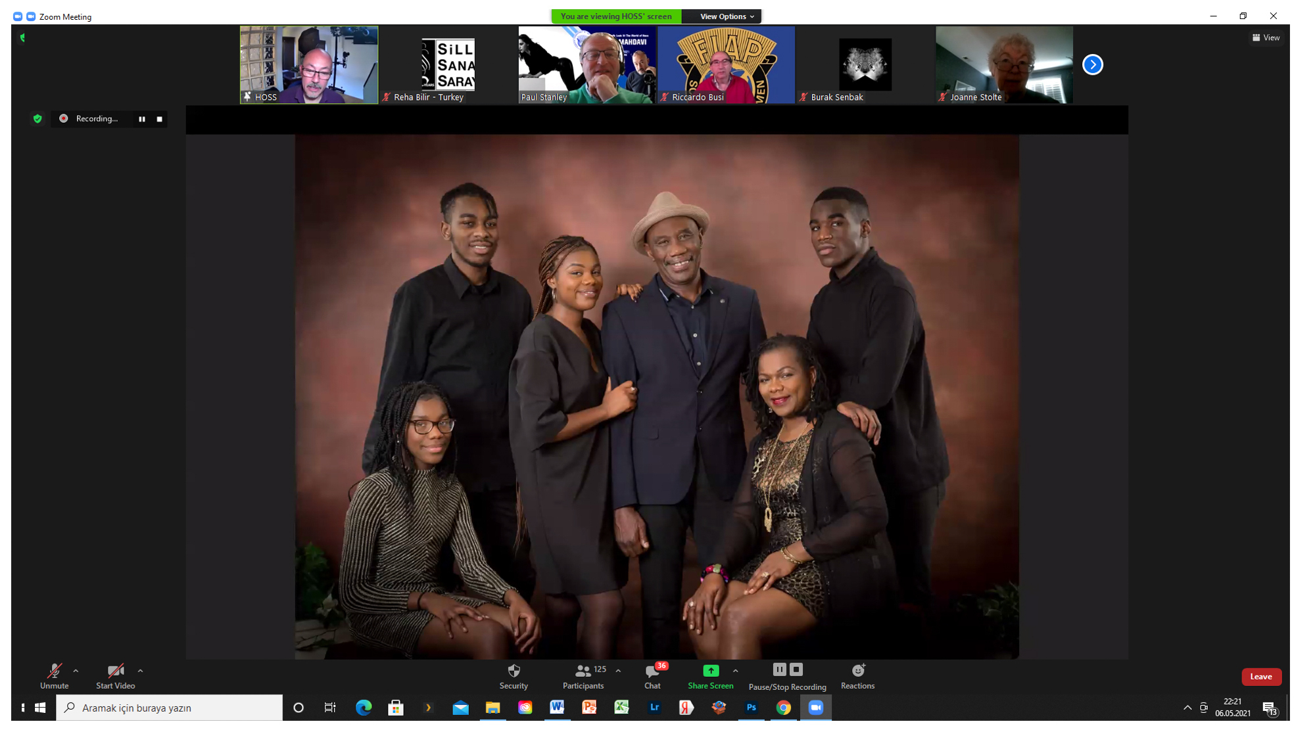Open the Security shield menu
1315x730 pixels.
(514, 676)
